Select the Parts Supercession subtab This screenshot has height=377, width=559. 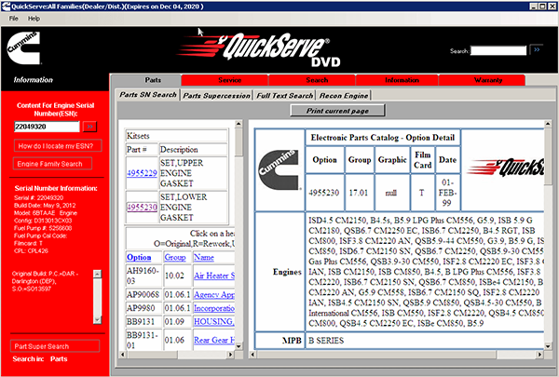(216, 96)
